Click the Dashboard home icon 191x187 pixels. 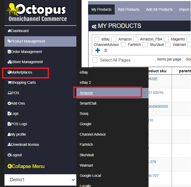[9, 31]
